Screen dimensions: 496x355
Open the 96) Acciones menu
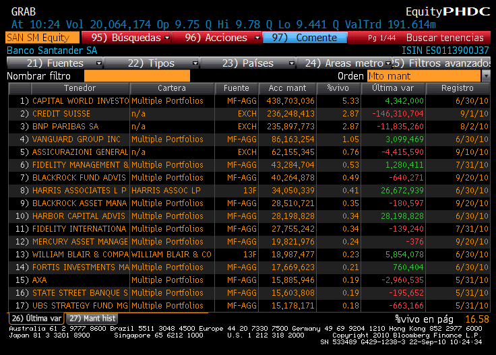pyautogui.click(x=216, y=38)
